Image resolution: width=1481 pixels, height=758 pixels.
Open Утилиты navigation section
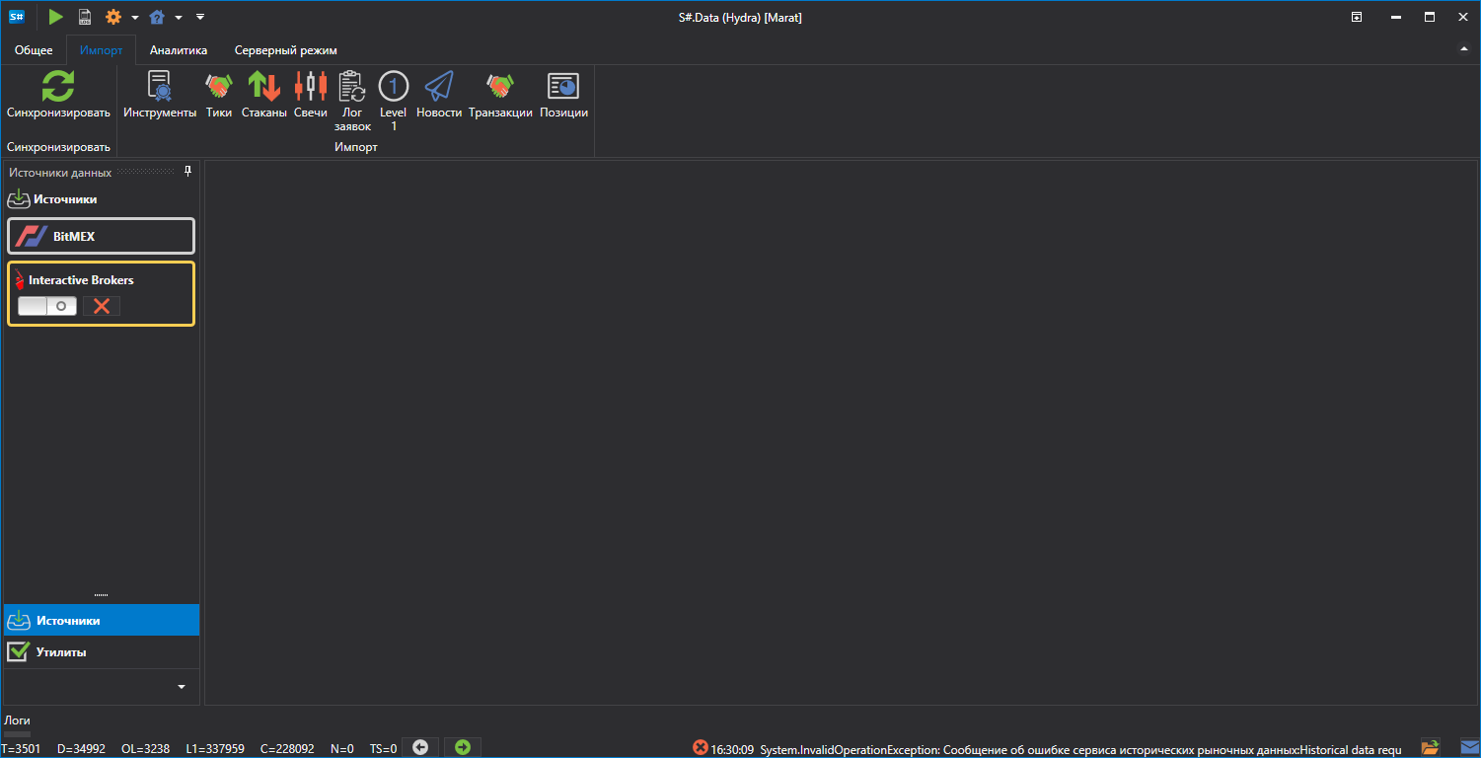pyautogui.click(x=102, y=652)
